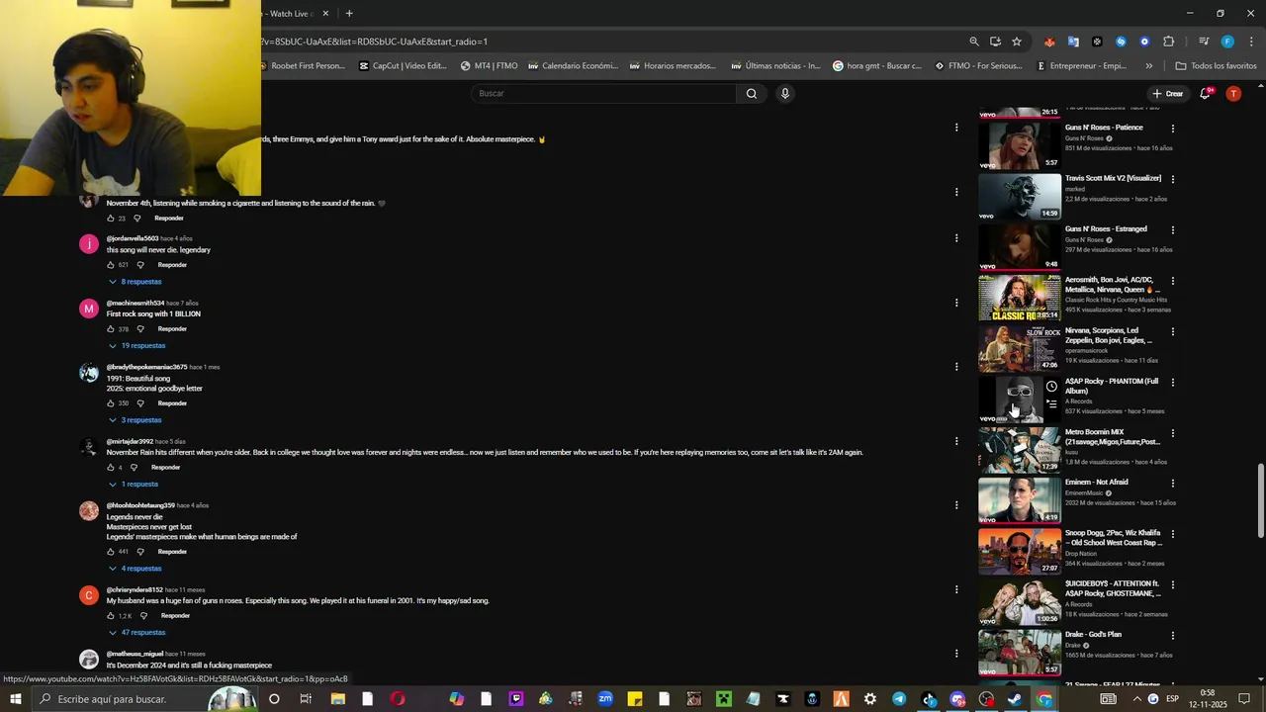The image size is (1266, 712).
Task: Open options menu for Drake - God's Plan
Action: [1173, 636]
